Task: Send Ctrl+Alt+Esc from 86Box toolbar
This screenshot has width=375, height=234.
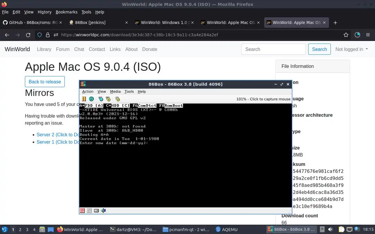Action: coord(108,99)
